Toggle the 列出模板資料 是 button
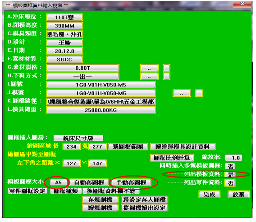256x222 pixels. pyautogui.click(x=230, y=175)
